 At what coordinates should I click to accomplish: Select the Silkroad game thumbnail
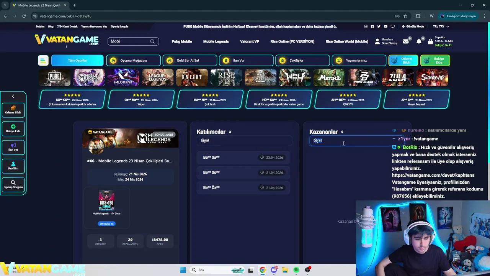coord(432,77)
